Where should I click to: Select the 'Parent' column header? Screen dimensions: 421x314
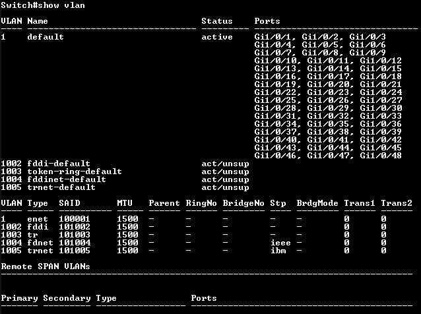164,203
